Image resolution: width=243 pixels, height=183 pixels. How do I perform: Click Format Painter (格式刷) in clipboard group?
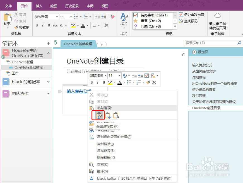pyautogui.click(x=22, y=27)
